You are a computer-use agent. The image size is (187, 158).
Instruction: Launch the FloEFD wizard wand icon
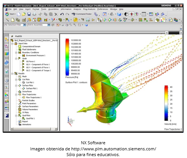[x=7, y=20]
